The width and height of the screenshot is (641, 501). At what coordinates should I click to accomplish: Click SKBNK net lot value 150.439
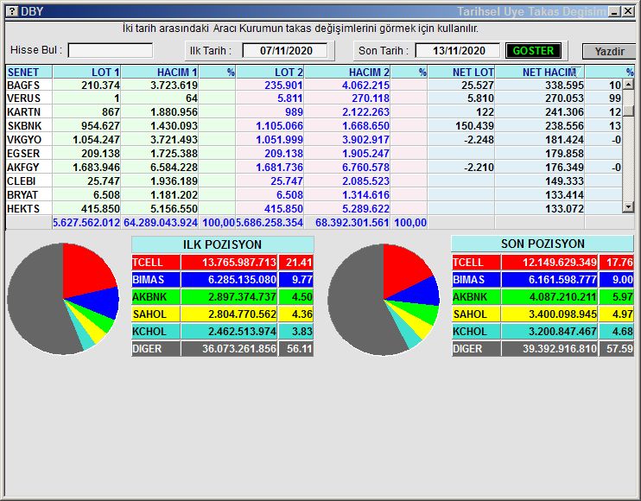click(474, 126)
